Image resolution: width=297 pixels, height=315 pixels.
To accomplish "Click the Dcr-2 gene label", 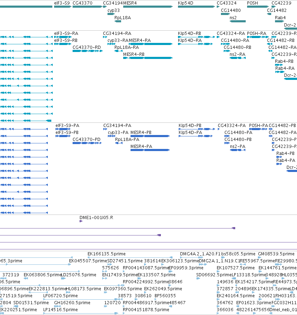I will click(x=290, y=25).
